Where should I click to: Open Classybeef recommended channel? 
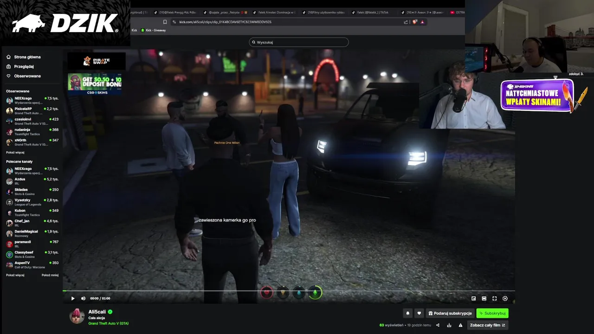click(x=32, y=254)
